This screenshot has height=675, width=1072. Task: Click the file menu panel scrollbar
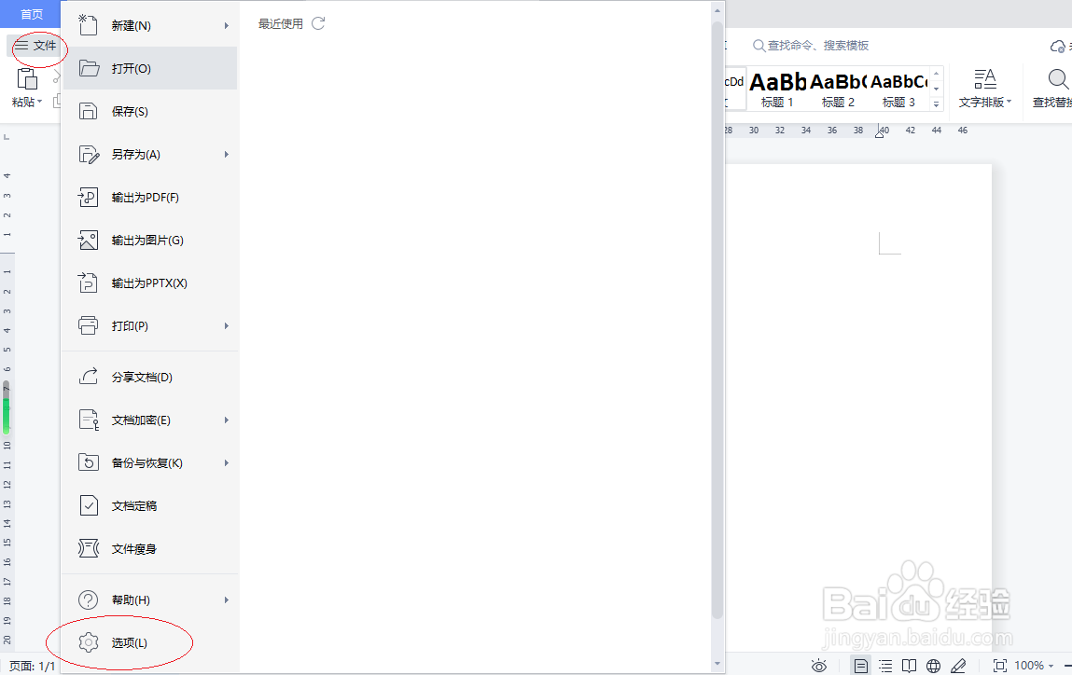[x=717, y=320]
